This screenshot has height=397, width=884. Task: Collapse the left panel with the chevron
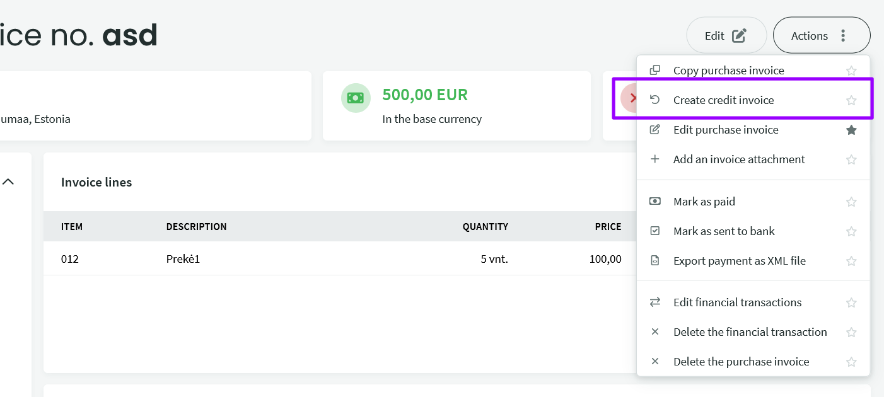(x=8, y=182)
